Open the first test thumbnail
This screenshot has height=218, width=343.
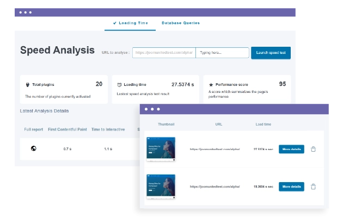tap(161, 149)
